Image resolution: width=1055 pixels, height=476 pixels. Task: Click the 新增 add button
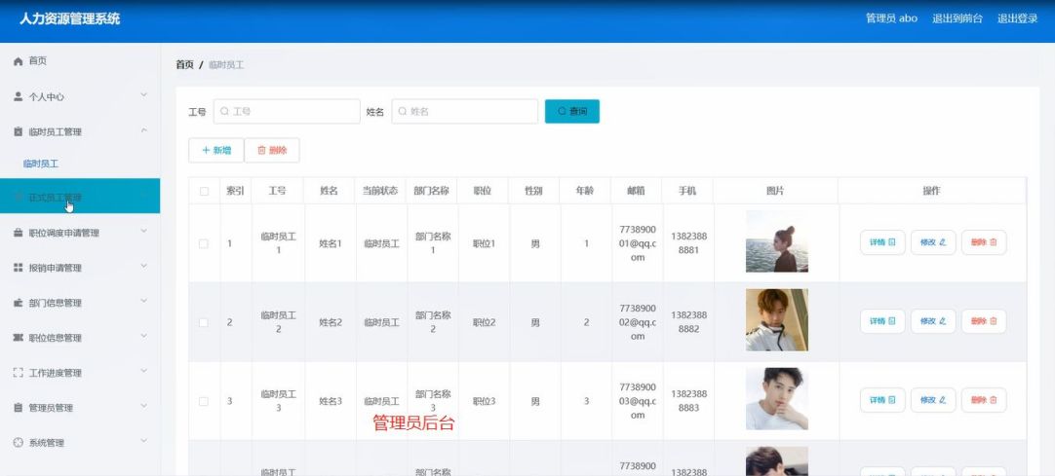click(x=216, y=150)
